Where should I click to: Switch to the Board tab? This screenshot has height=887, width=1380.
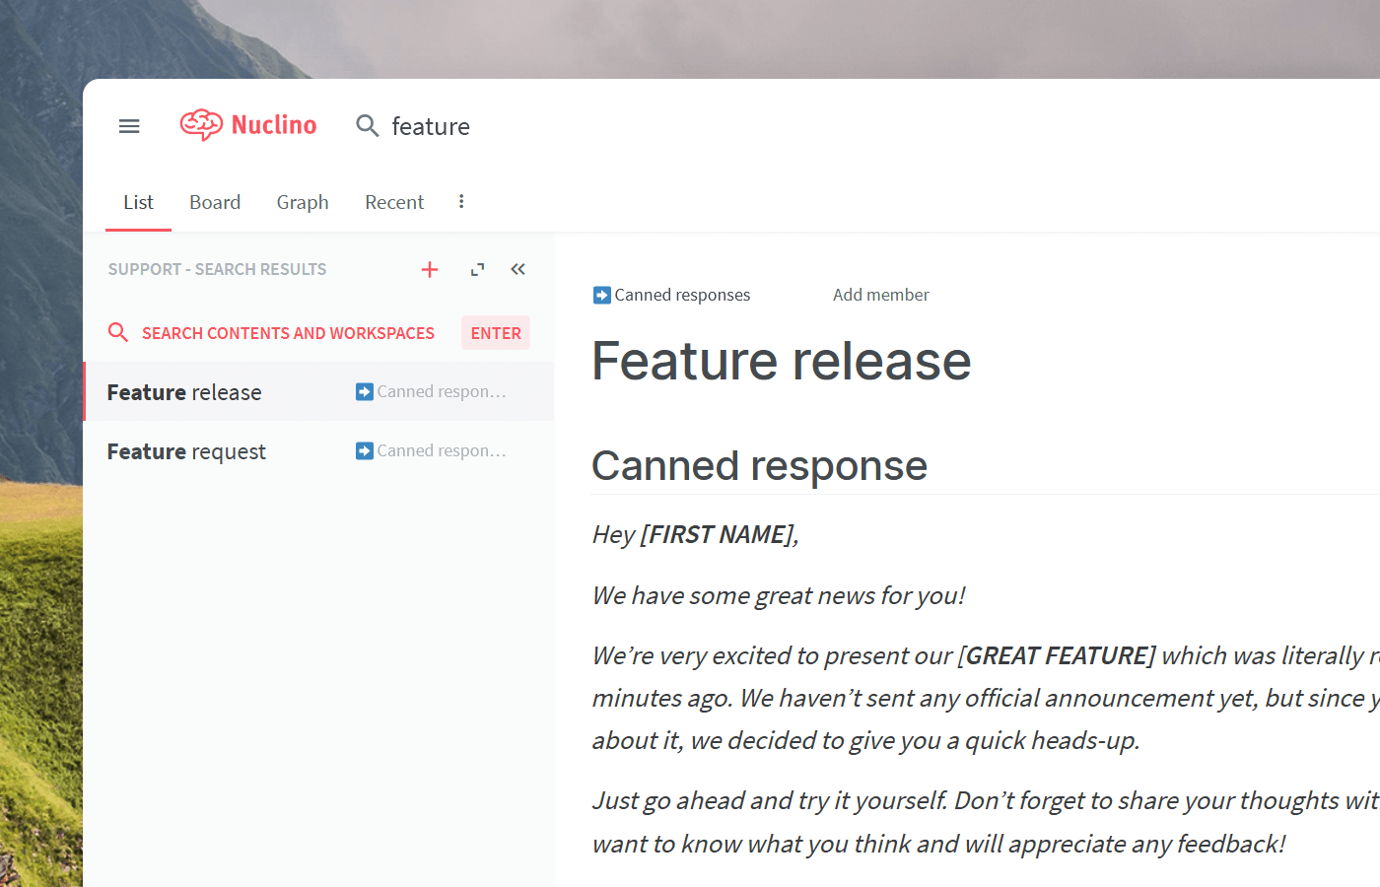pos(215,202)
